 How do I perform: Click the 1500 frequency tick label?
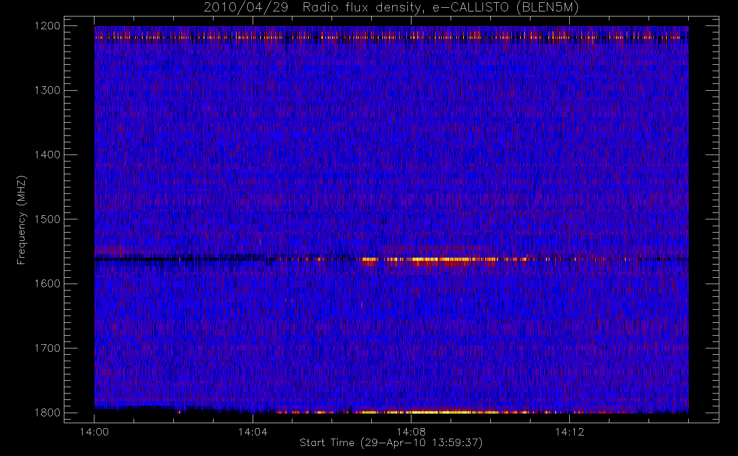coord(47,219)
